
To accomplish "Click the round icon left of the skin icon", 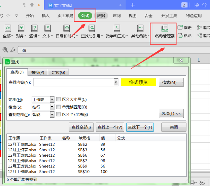I will [x=197, y=5].
